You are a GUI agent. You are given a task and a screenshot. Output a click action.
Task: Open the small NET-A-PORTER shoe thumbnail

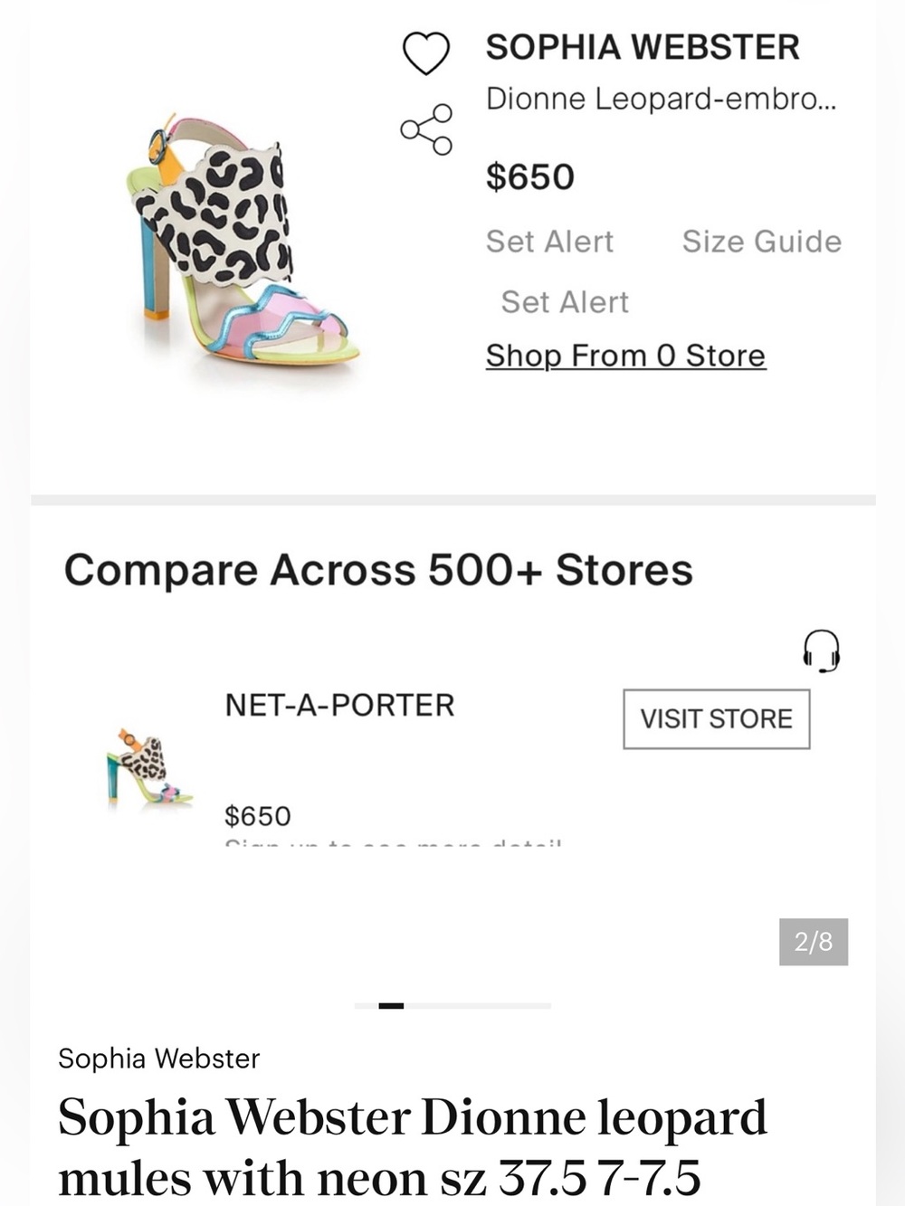(149, 766)
